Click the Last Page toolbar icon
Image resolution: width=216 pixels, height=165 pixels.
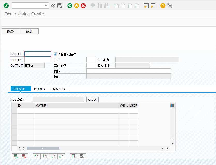pos(137,6)
